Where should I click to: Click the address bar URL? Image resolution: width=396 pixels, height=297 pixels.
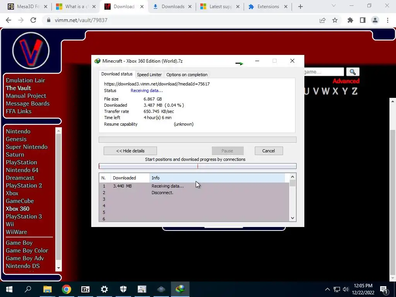[81, 20]
